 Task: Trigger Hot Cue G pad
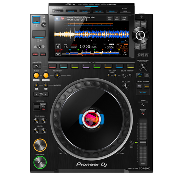pos(119,66)
